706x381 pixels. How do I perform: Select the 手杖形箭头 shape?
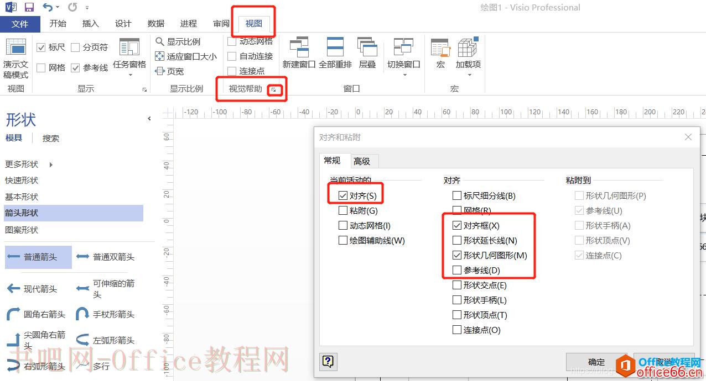click(105, 314)
